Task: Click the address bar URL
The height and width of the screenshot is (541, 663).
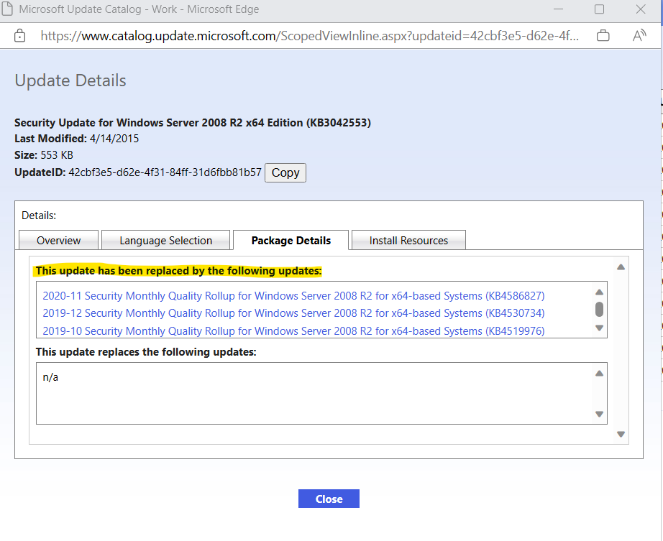Action: [309, 36]
